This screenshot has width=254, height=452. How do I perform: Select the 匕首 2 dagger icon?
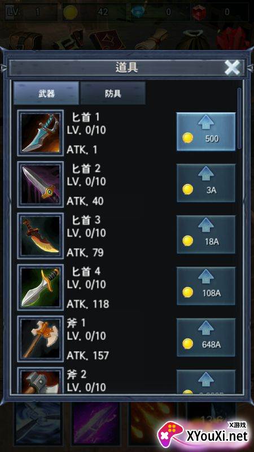coord(40,185)
